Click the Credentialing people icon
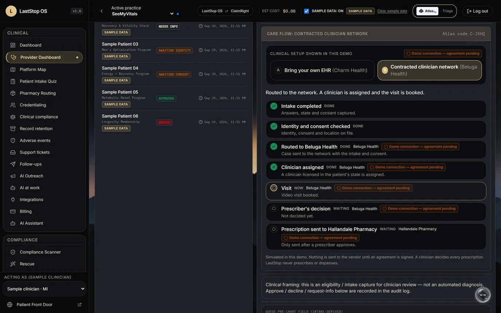The image size is (501, 313). pyautogui.click(x=13, y=105)
